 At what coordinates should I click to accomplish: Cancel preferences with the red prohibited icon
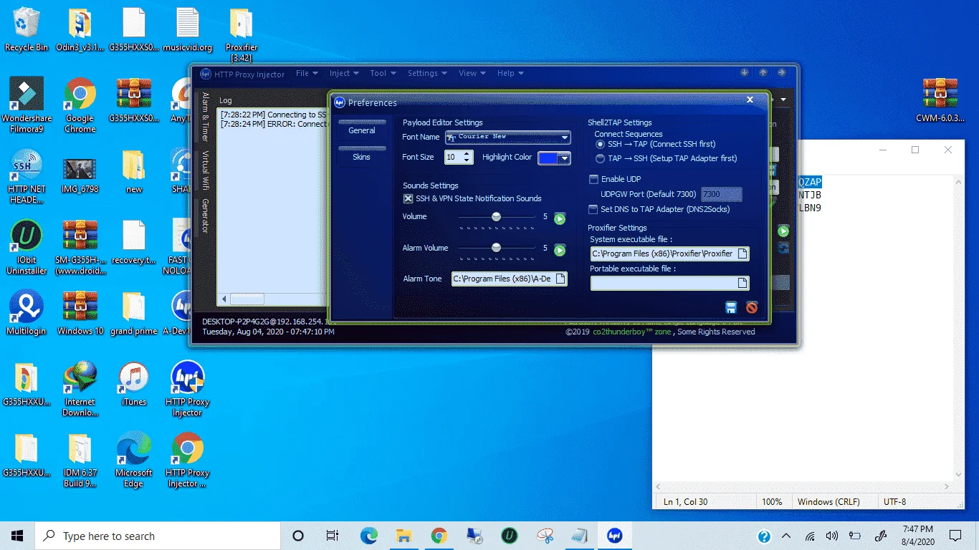coord(752,308)
